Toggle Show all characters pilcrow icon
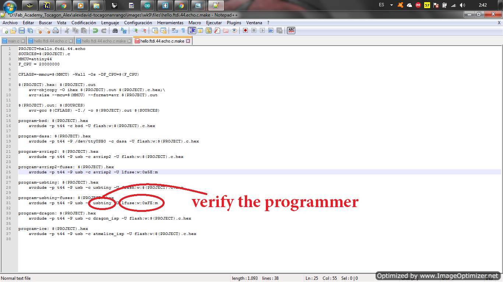This screenshot has height=282, width=503. 183,30
